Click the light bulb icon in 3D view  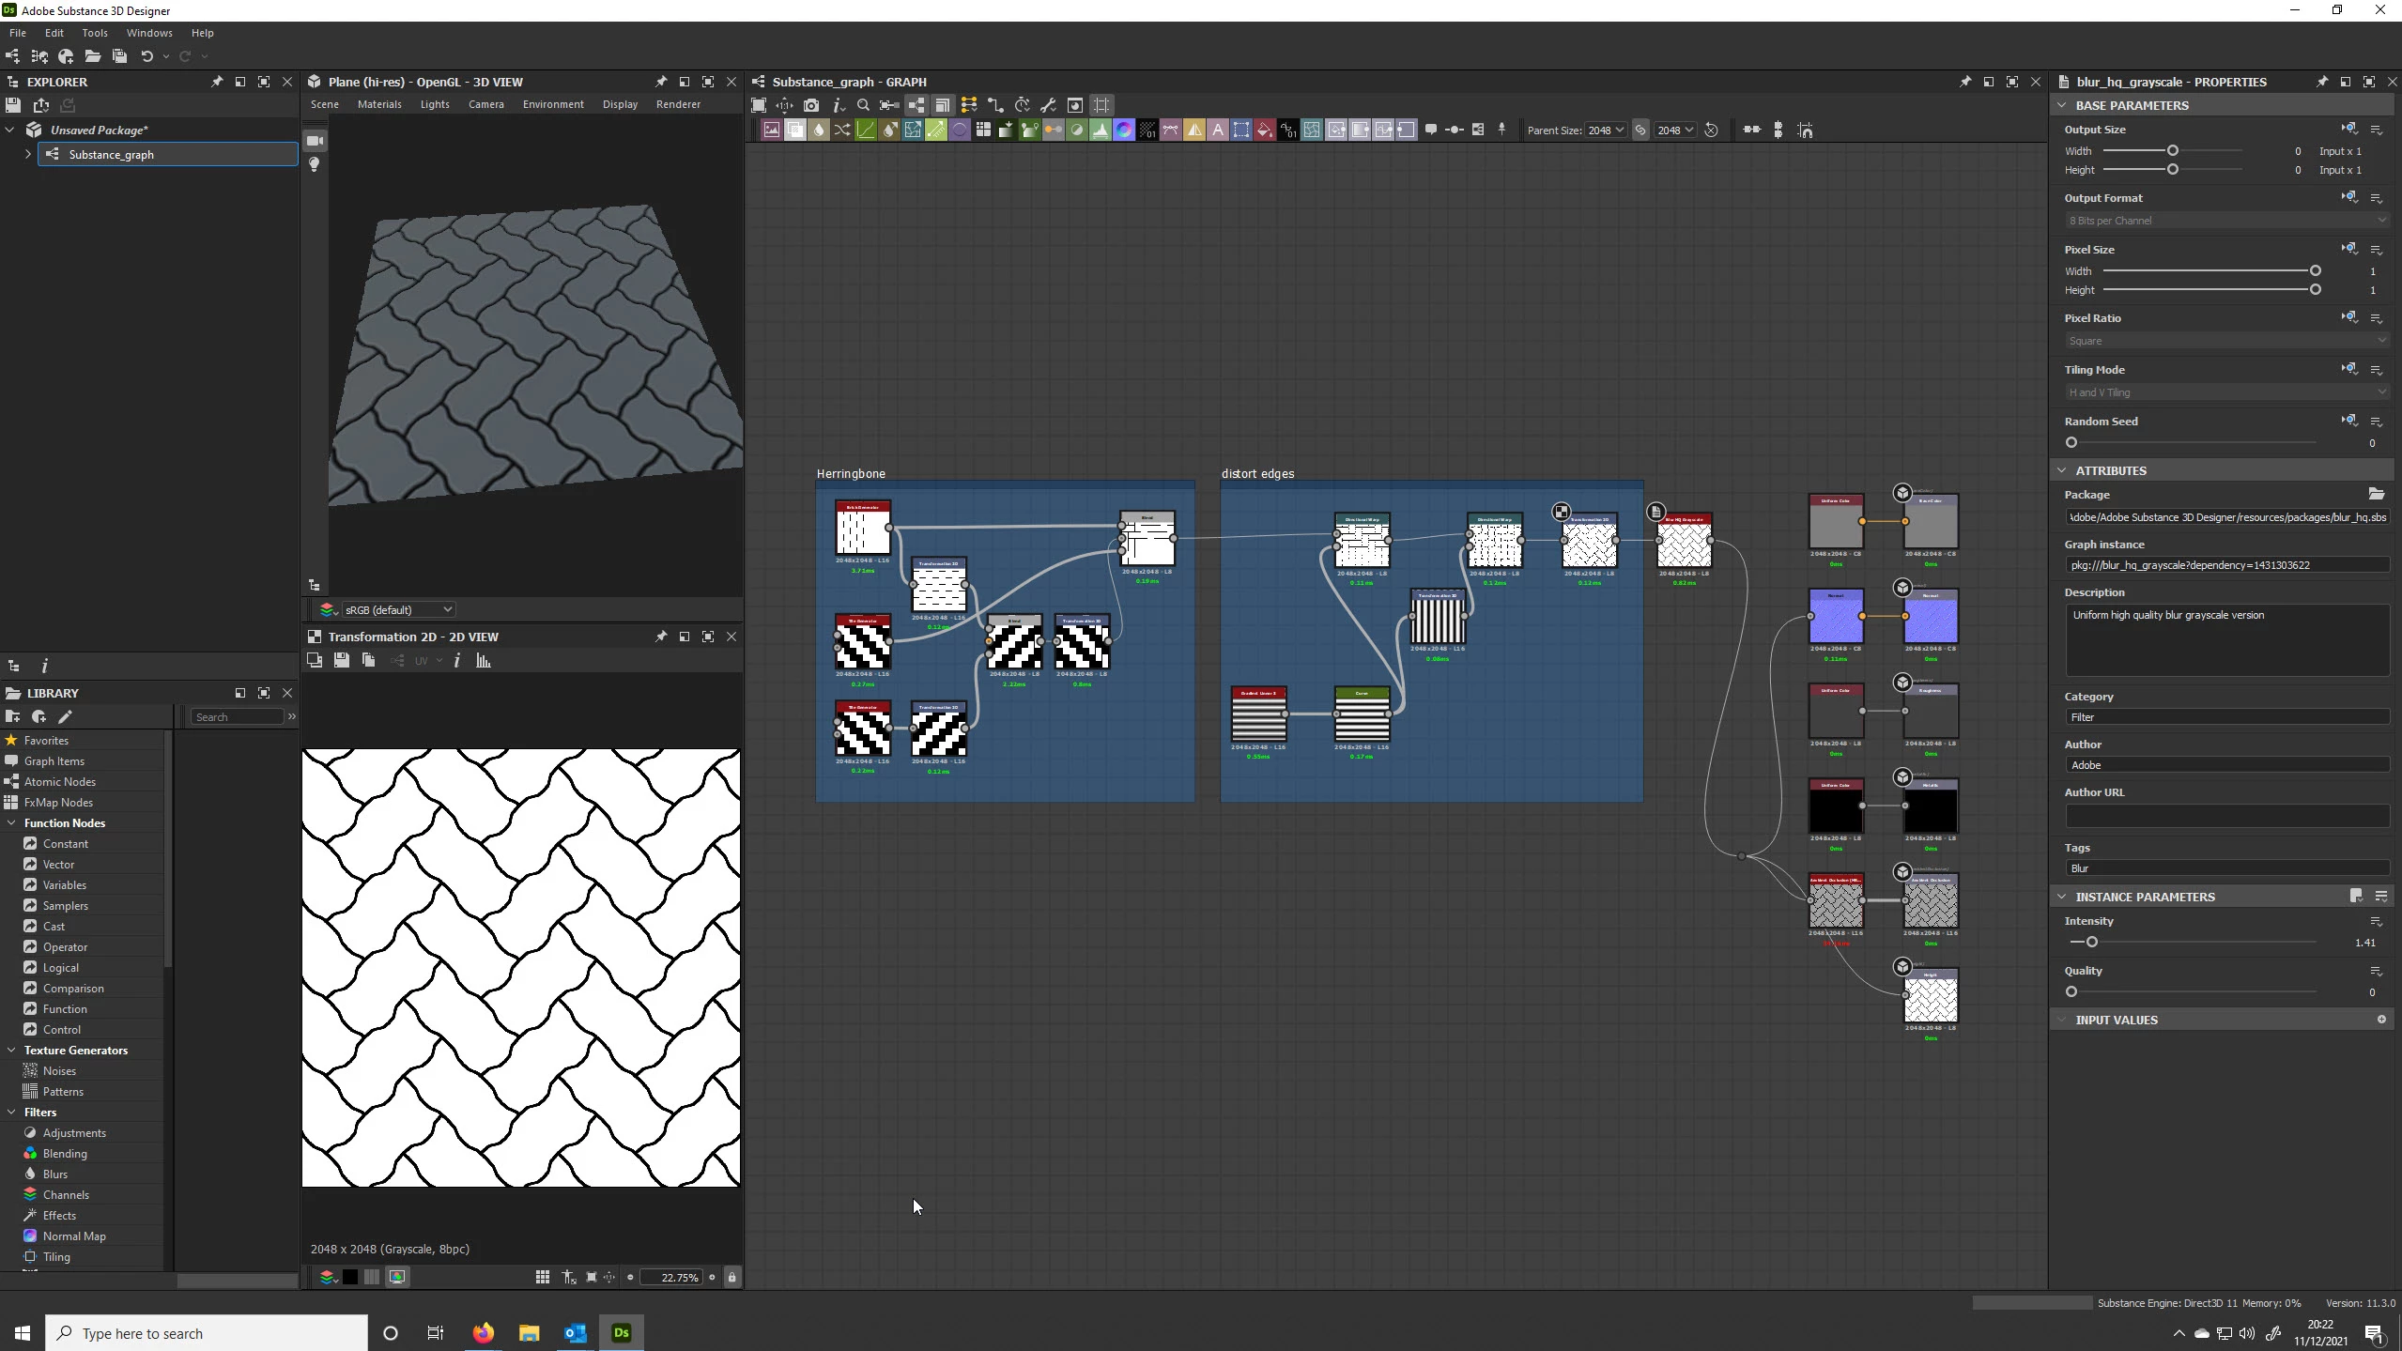pos(316,164)
